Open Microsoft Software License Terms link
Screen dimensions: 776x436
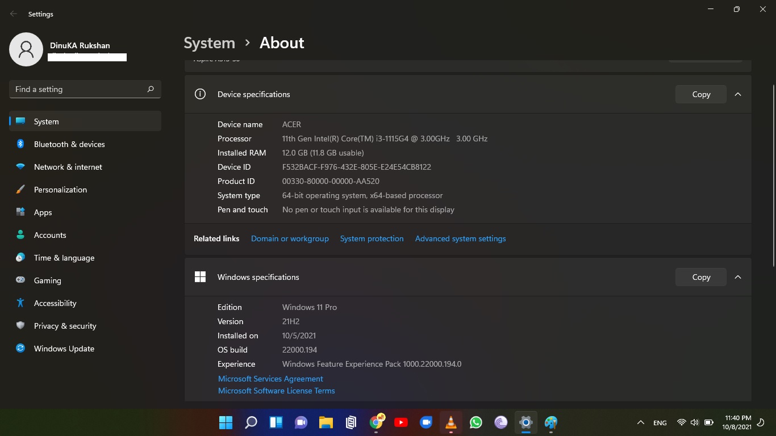(x=277, y=391)
